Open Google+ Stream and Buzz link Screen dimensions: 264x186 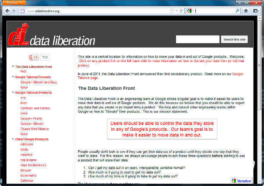click(38, 82)
